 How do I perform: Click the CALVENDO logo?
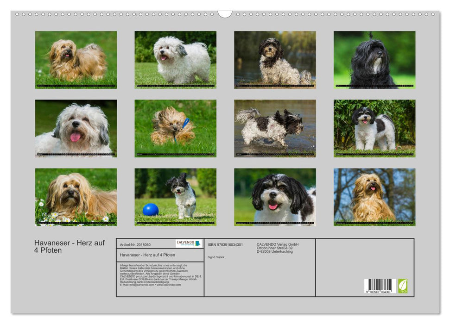(189, 243)
